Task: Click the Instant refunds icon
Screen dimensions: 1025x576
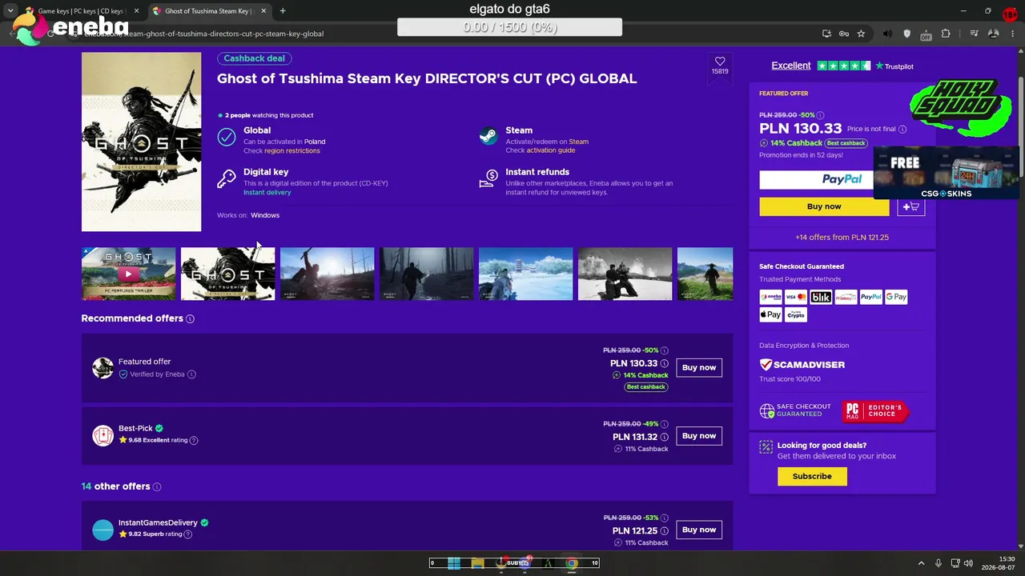Action: pyautogui.click(x=488, y=178)
